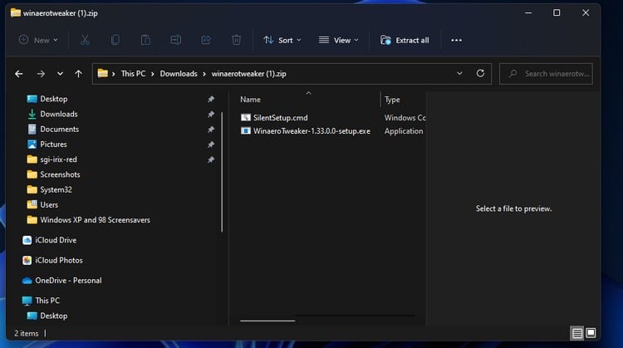Open the System32 folder
Viewport: 623px width, 348px height.
(x=56, y=189)
